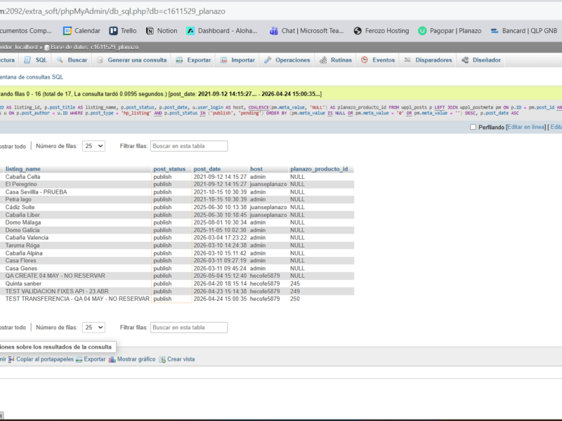Select the Cabaña Celta listing cell

coord(78,177)
